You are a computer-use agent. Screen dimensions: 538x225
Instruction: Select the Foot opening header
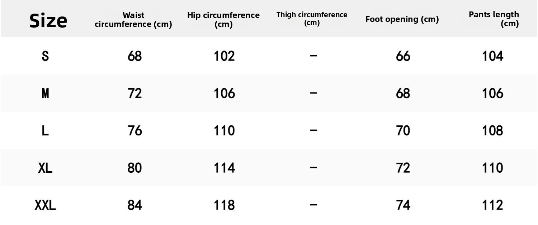(402, 19)
